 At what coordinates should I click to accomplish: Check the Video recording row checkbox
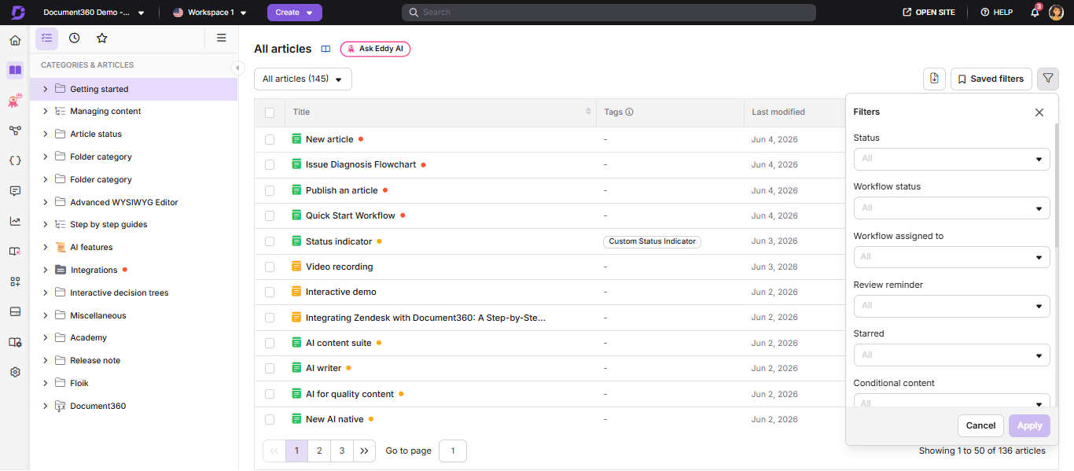point(270,267)
